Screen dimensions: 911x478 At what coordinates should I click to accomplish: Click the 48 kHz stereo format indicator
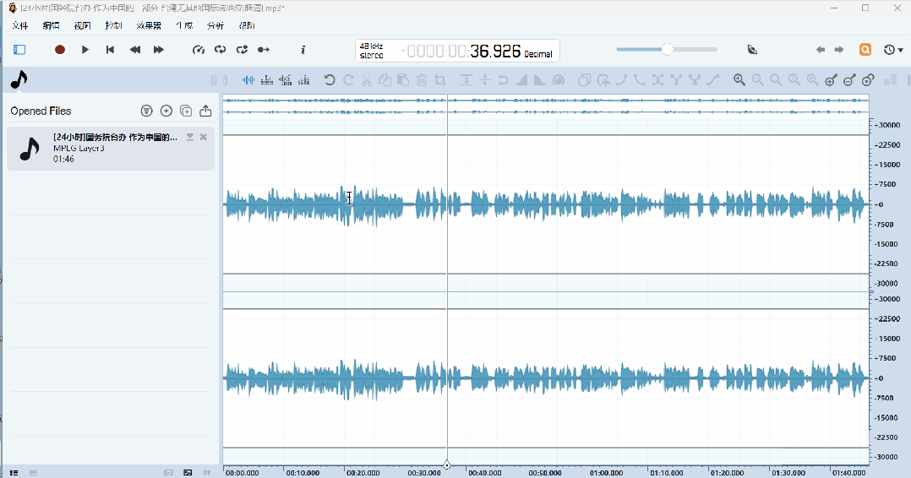pyautogui.click(x=371, y=51)
